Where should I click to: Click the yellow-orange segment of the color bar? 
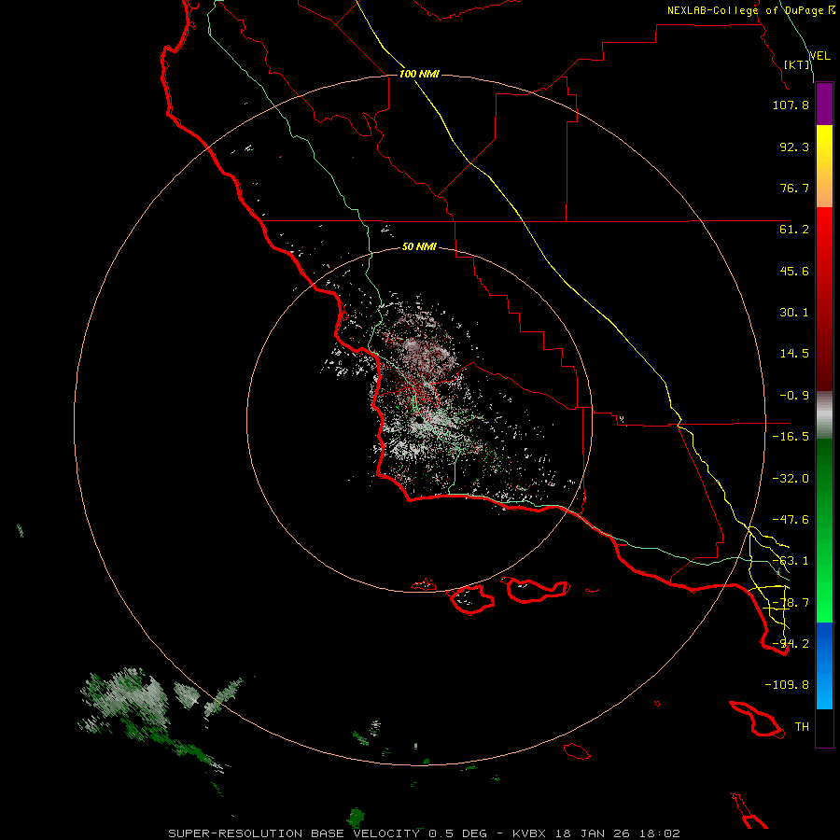click(824, 166)
